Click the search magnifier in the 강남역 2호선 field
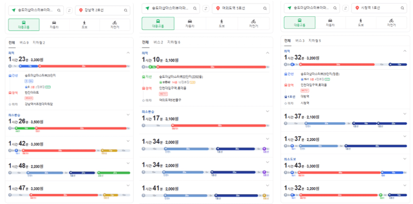Viewport: 413px width, 204px height. 125,10
